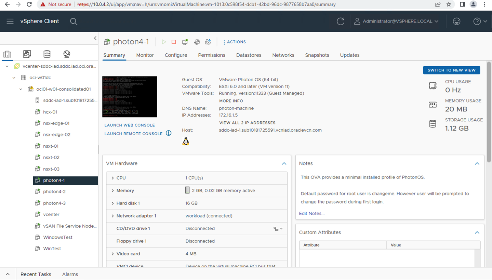The width and height of the screenshot is (492, 280).
Task: Open the Networking inventory view icon
Action: pyautogui.click(x=66, y=54)
